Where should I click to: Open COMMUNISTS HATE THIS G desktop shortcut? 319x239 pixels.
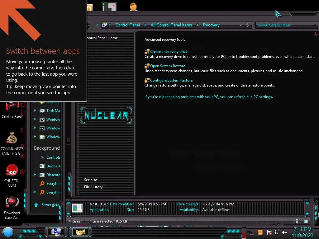pos(12,144)
